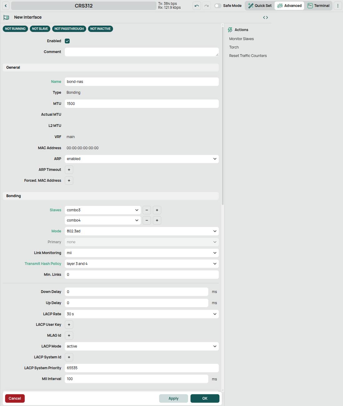
Task: Expand the Transmit Hash Policy dropdown
Action: point(142,264)
